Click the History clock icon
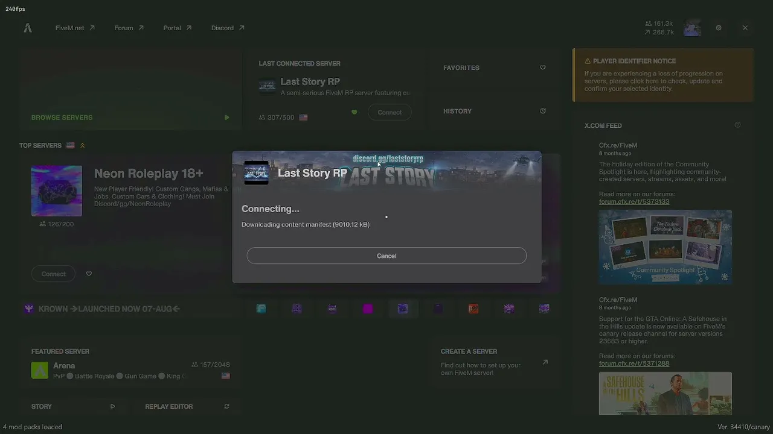 (x=542, y=111)
